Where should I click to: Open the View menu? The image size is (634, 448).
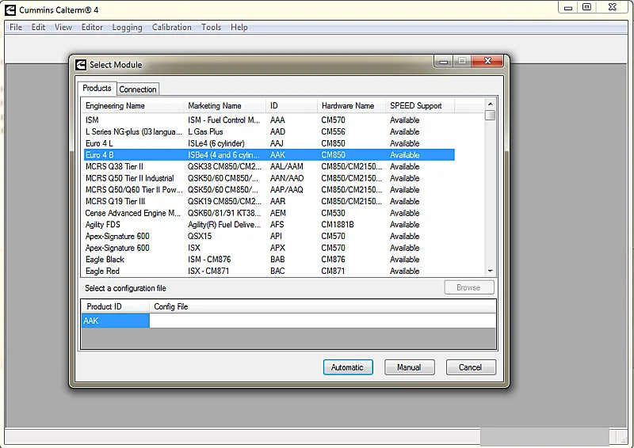coord(63,27)
